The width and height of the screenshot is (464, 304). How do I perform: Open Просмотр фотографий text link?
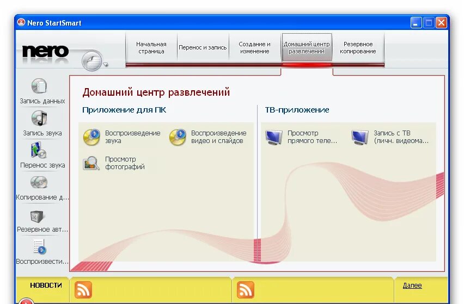click(125, 163)
